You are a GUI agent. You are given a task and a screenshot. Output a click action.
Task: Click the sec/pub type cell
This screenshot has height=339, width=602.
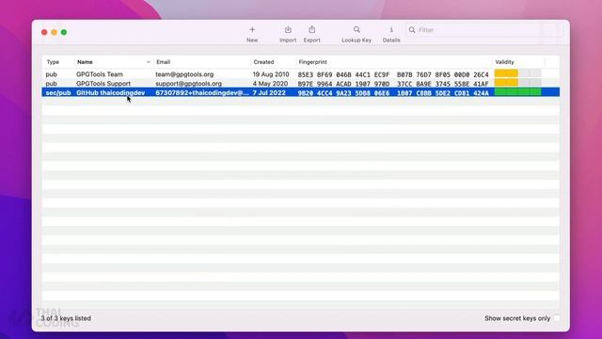(58, 92)
